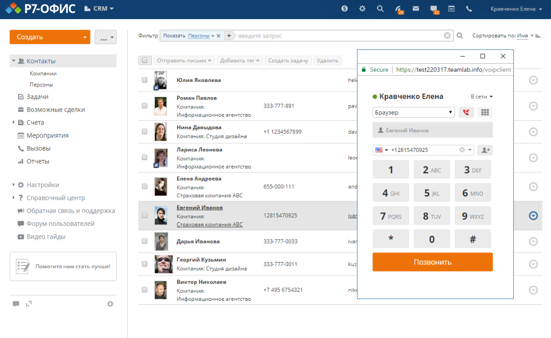Click the missed calls red phone icon

[x=466, y=112]
